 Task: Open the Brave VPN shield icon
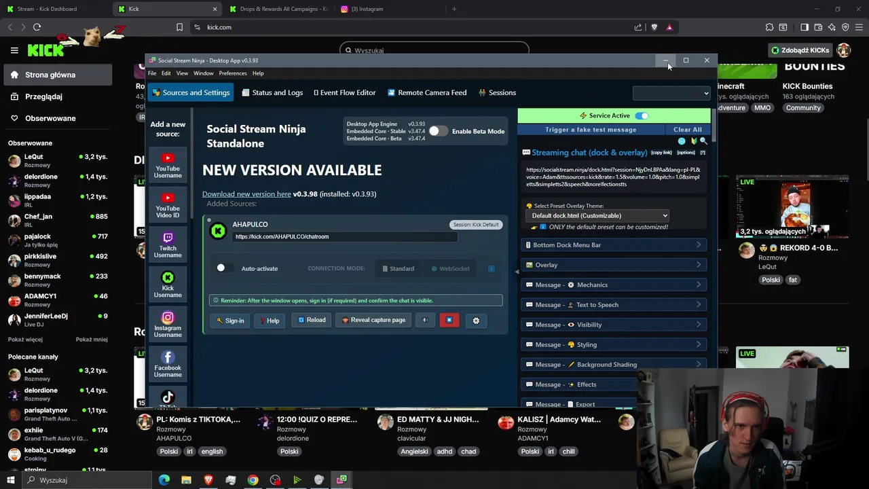click(x=845, y=27)
